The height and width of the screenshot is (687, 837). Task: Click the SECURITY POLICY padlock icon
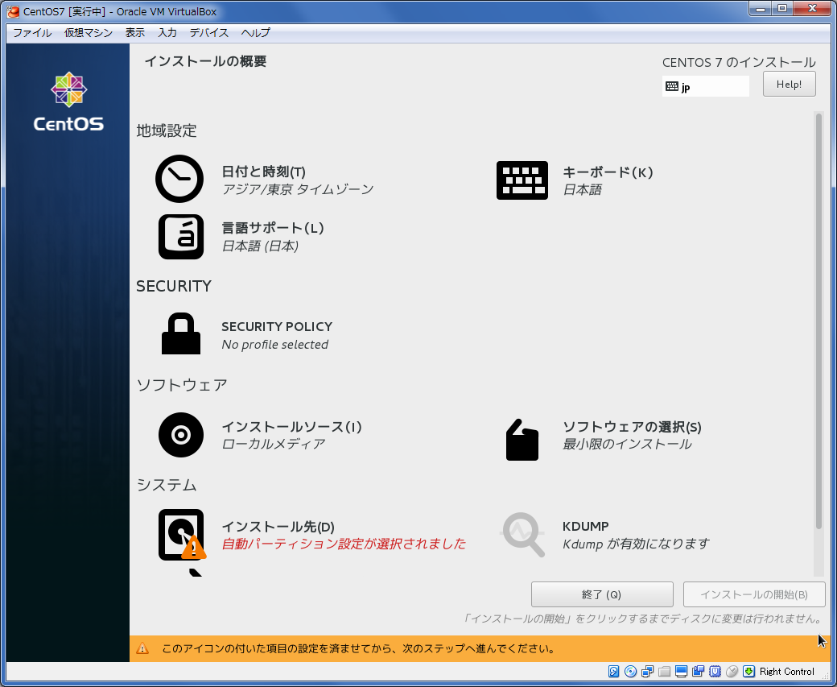tap(180, 334)
